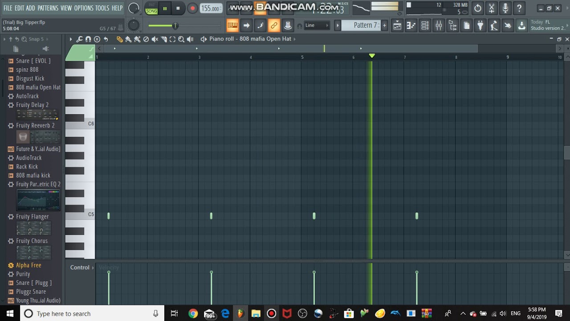Screen dimensions: 570x321
Task: Select the draw pencil tool in piano roll
Action: pos(119,39)
